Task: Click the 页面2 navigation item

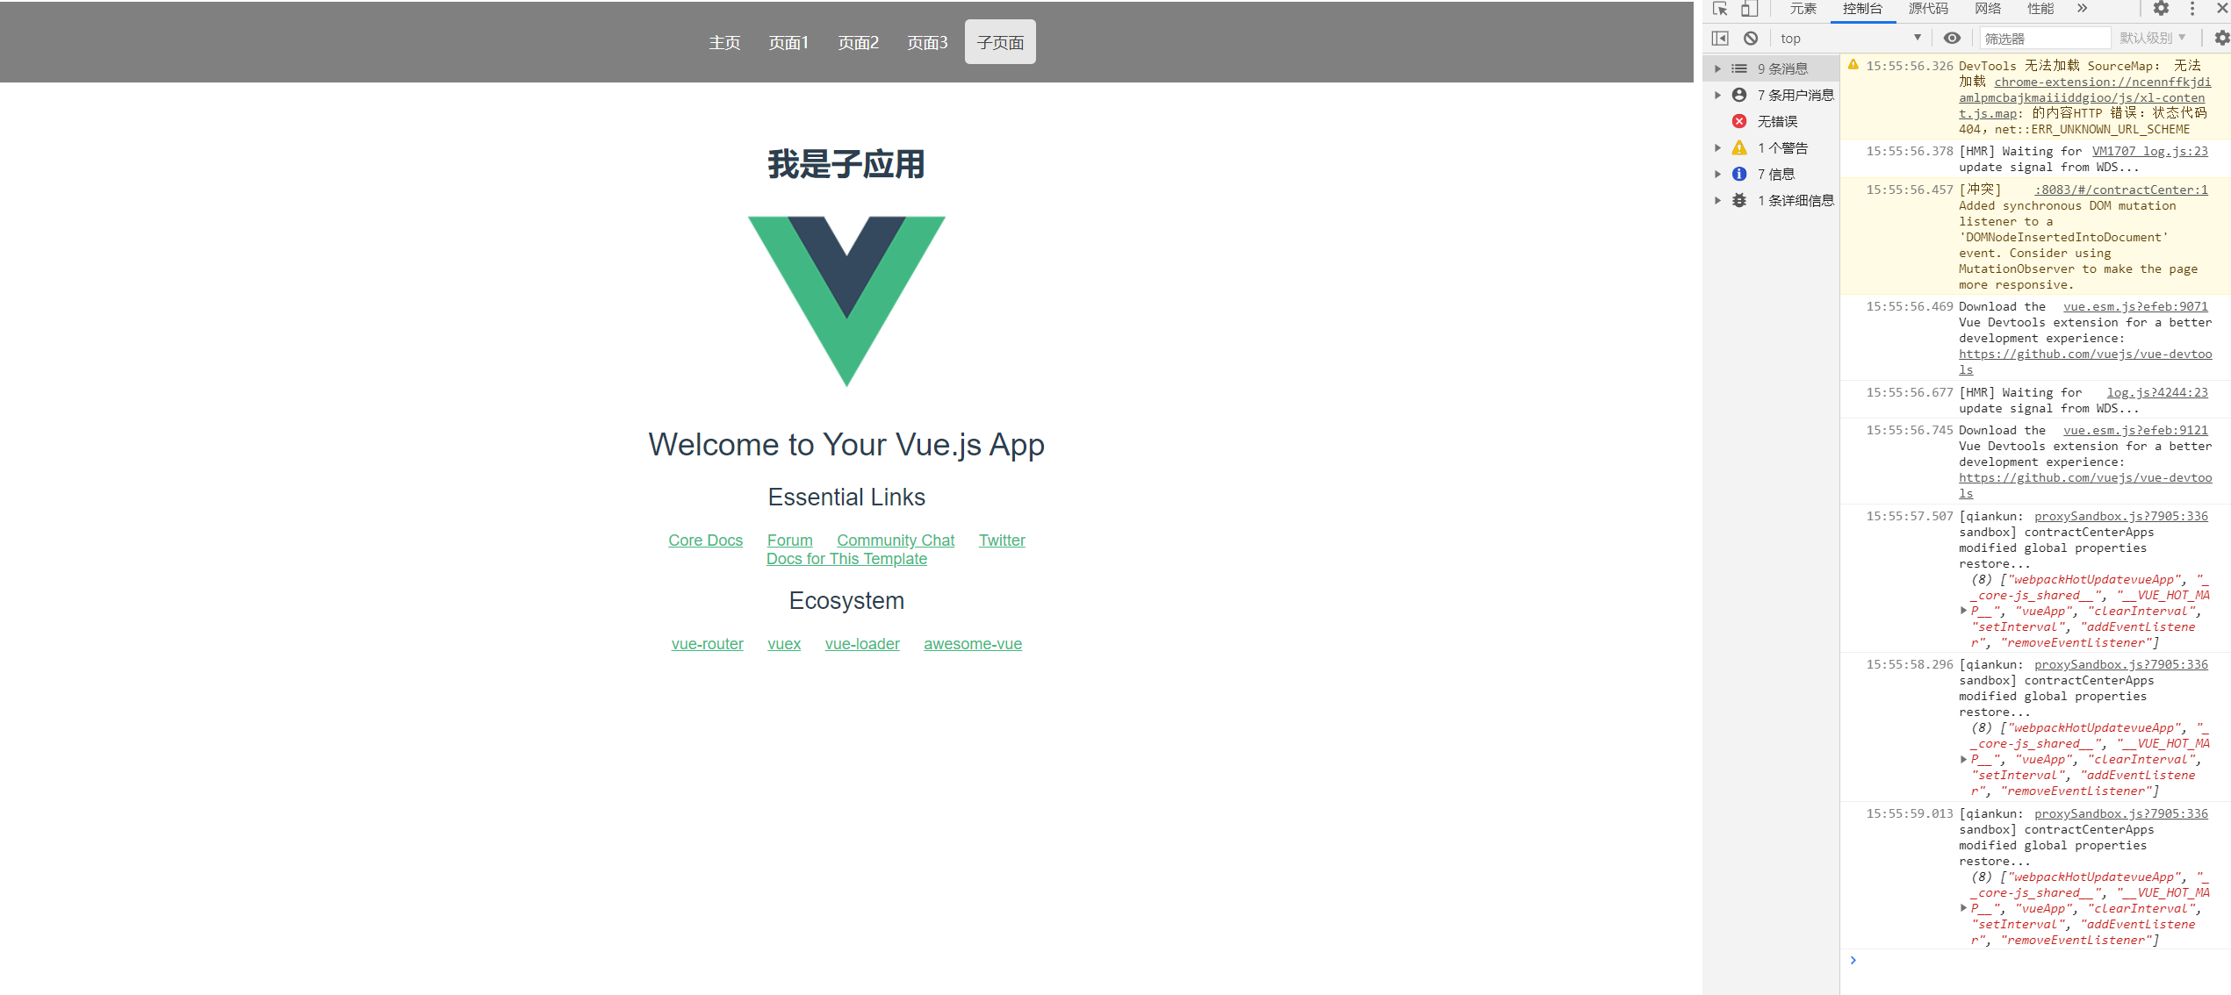Action: pyautogui.click(x=858, y=42)
